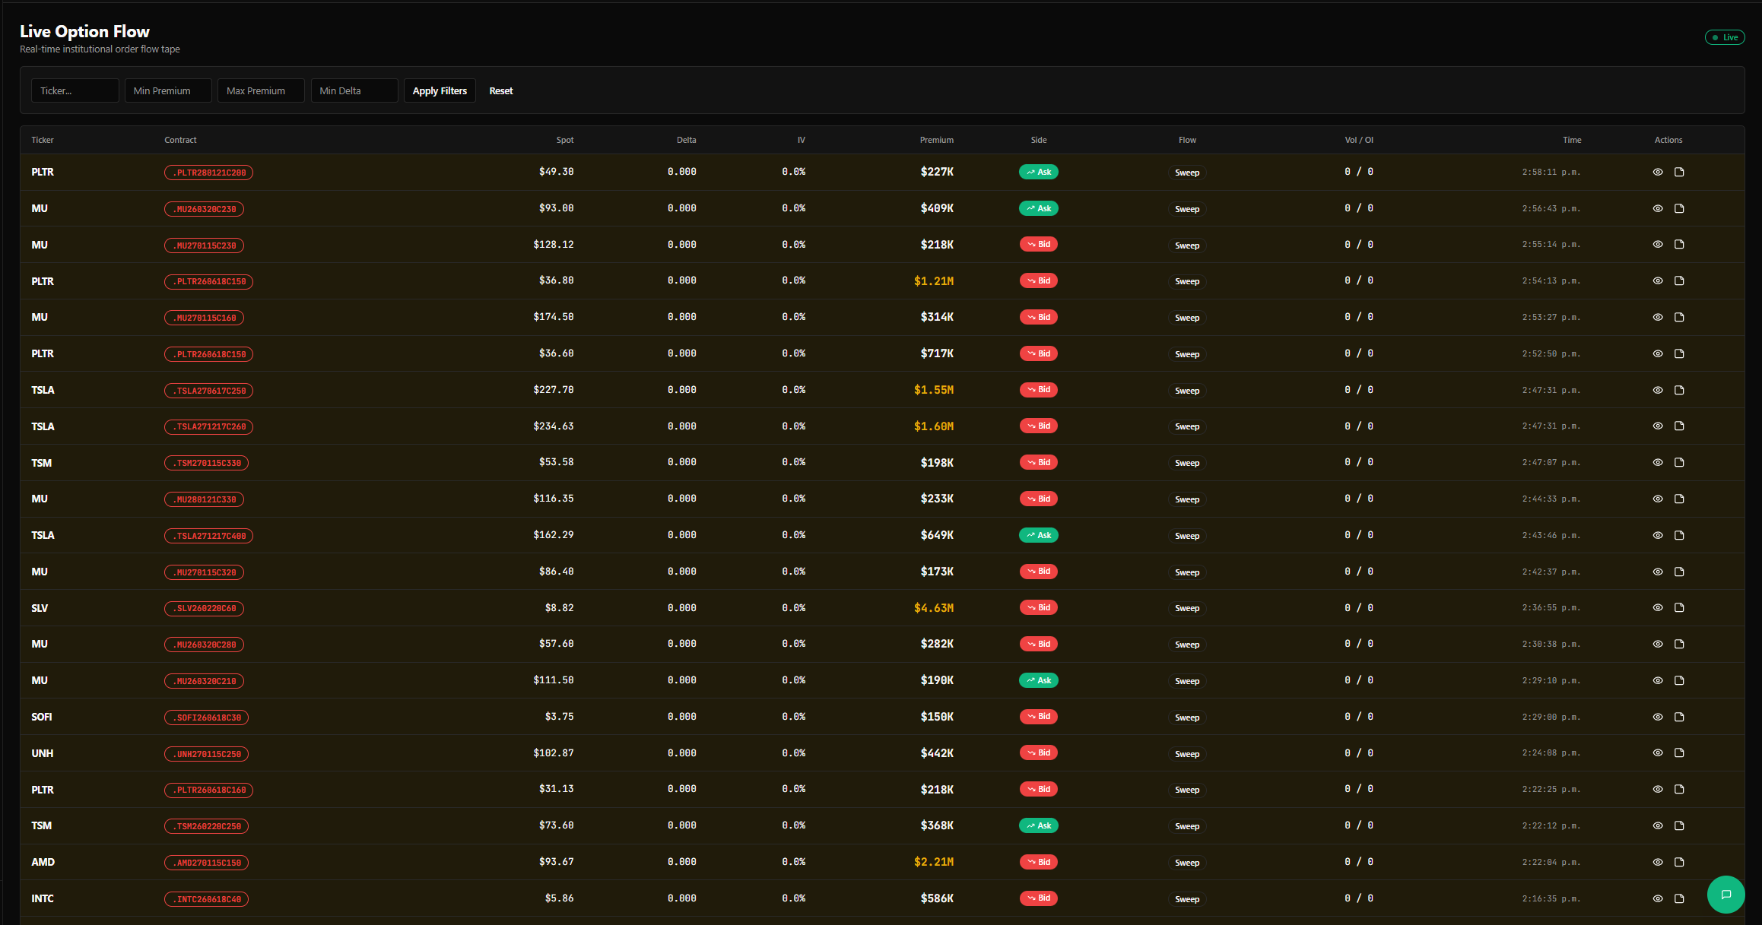The width and height of the screenshot is (1762, 925).
Task: Open the note icon for the MU $409K row
Action: pos(1679,208)
